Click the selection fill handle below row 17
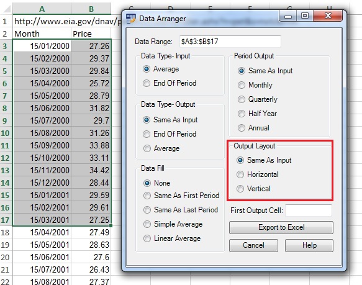The image size is (362, 285). click(111, 225)
